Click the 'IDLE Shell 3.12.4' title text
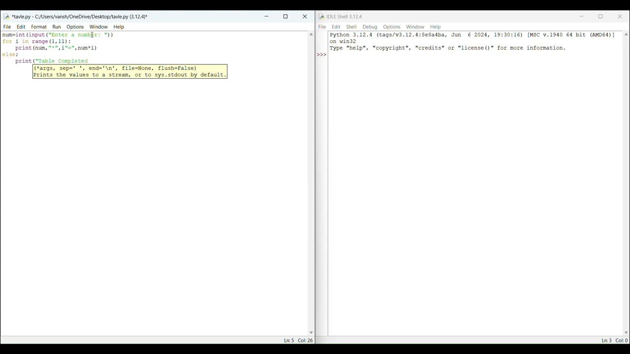 tap(344, 16)
